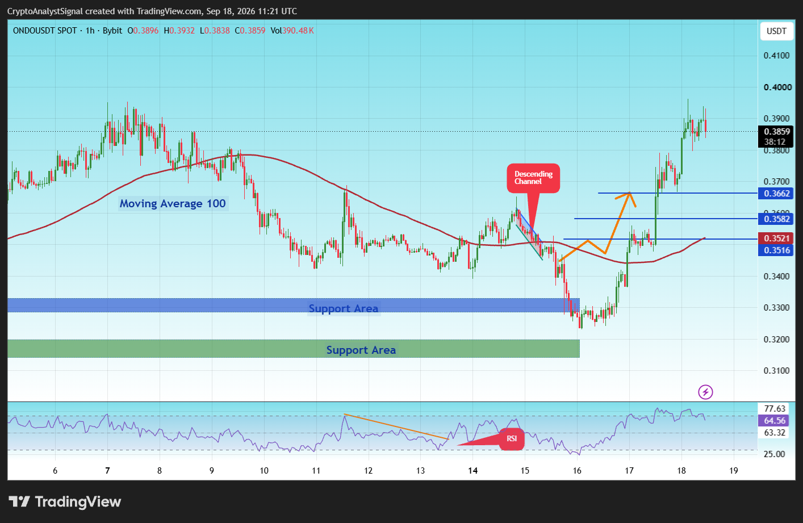
Task: Click Support Area label in blue zone
Action: tap(344, 308)
